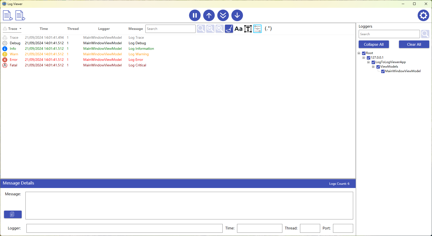Click the export logs document icon
Image resolution: width=432 pixels, height=236 pixels.
[x=20, y=15]
